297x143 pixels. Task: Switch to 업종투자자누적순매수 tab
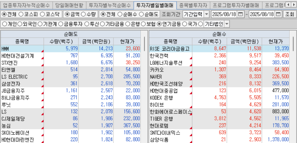pyautogui.click(x=26, y=5)
